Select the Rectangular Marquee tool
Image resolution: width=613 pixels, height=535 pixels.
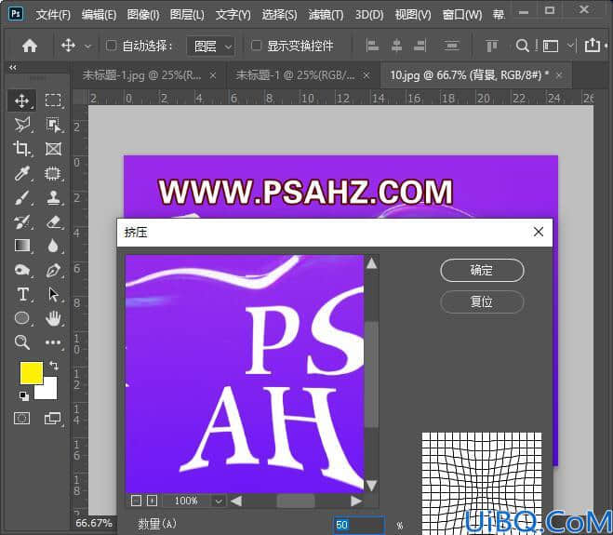[x=53, y=100]
